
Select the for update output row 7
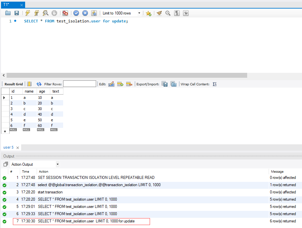tap(151, 221)
